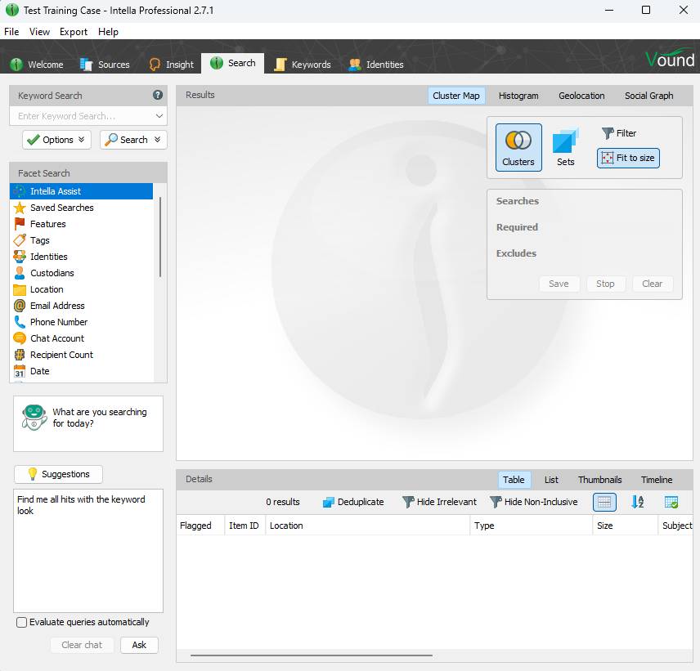Switch Details to Table view
This screenshot has height=671, width=700.
coord(514,480)
